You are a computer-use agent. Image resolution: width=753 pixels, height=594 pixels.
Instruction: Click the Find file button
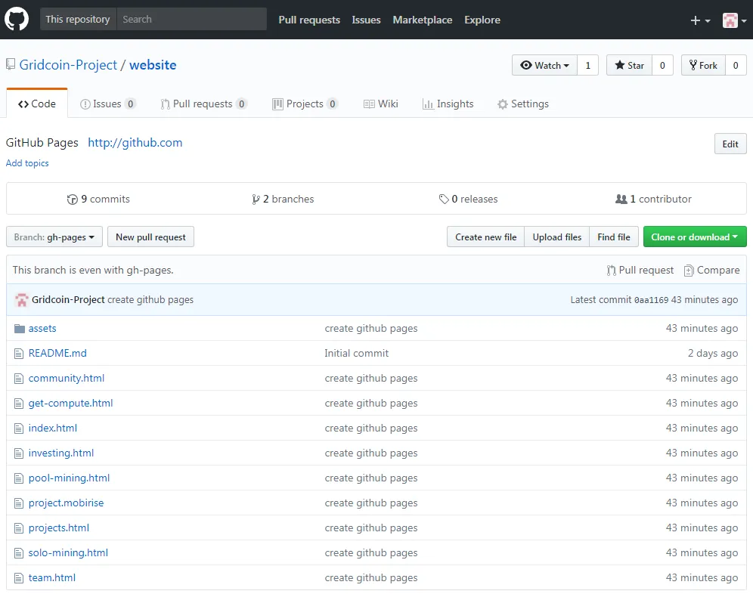pos(614,237)
